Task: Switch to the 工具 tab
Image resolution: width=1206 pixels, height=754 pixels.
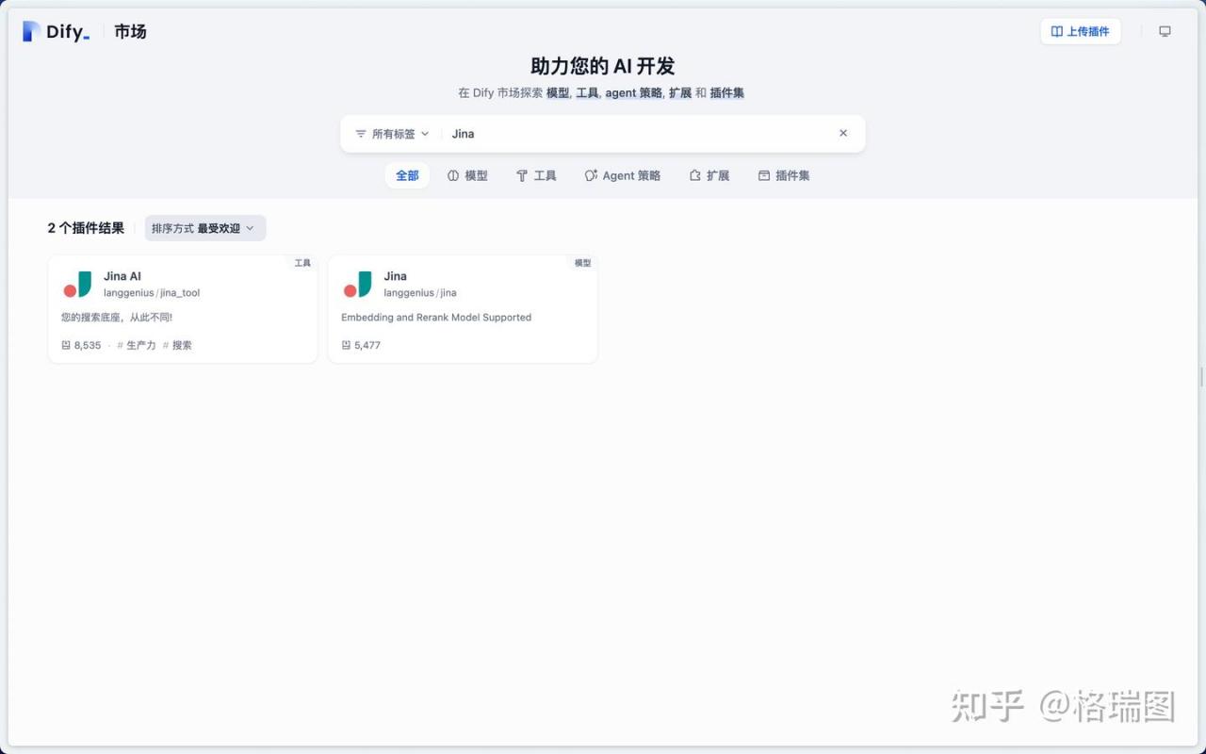Action: 536,175
